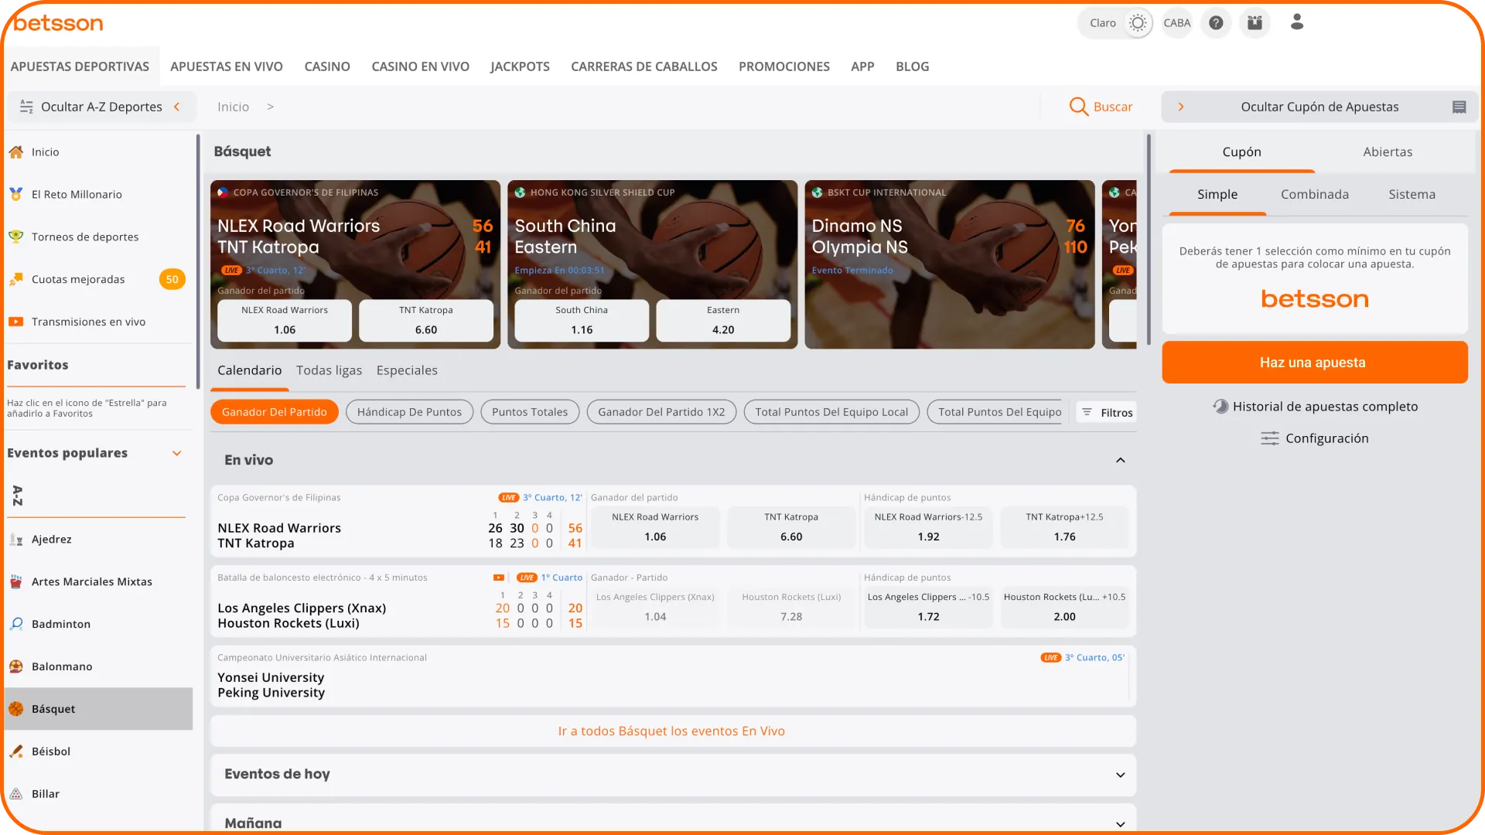Click the Buscar search icon

1078,107
